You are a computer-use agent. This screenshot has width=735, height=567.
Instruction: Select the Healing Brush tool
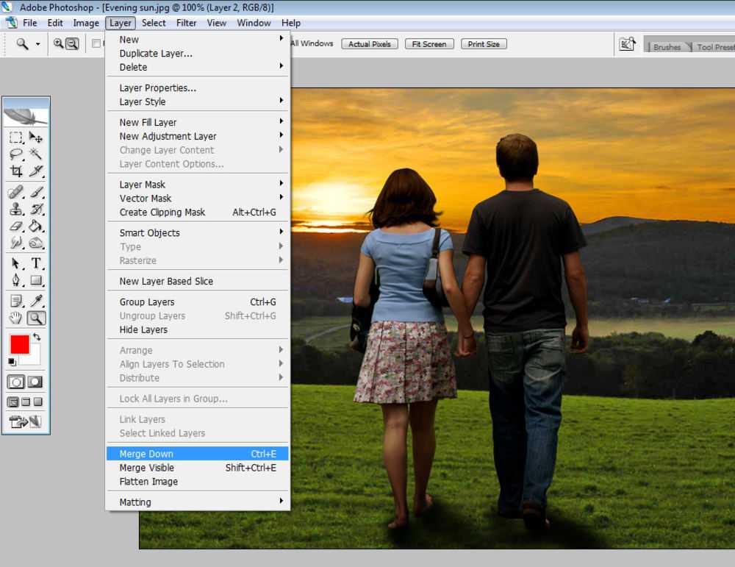click(16, 192)
